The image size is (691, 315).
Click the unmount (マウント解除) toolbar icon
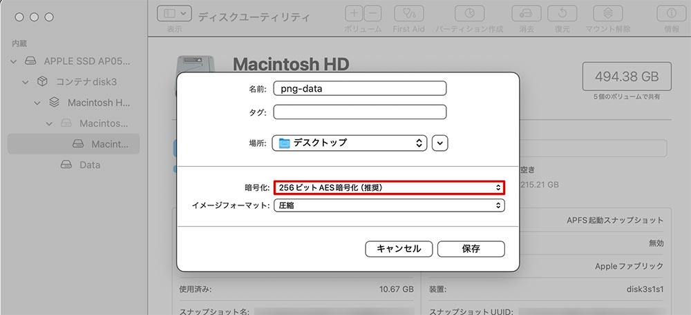[x=607, y=14]
